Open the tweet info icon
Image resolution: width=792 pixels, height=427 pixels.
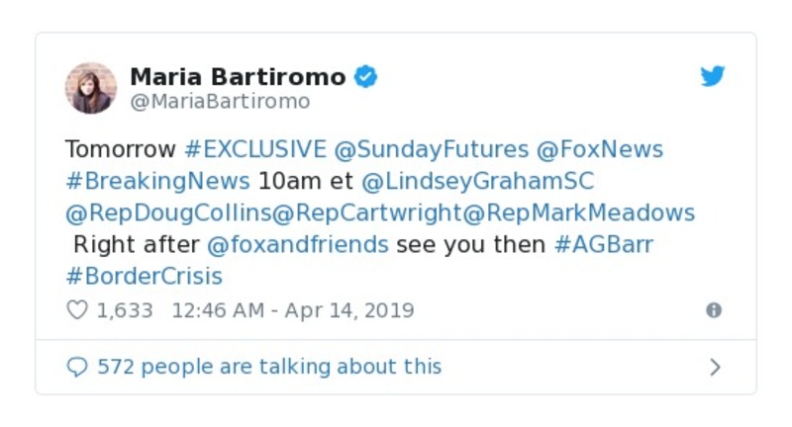tap(713, 310)
